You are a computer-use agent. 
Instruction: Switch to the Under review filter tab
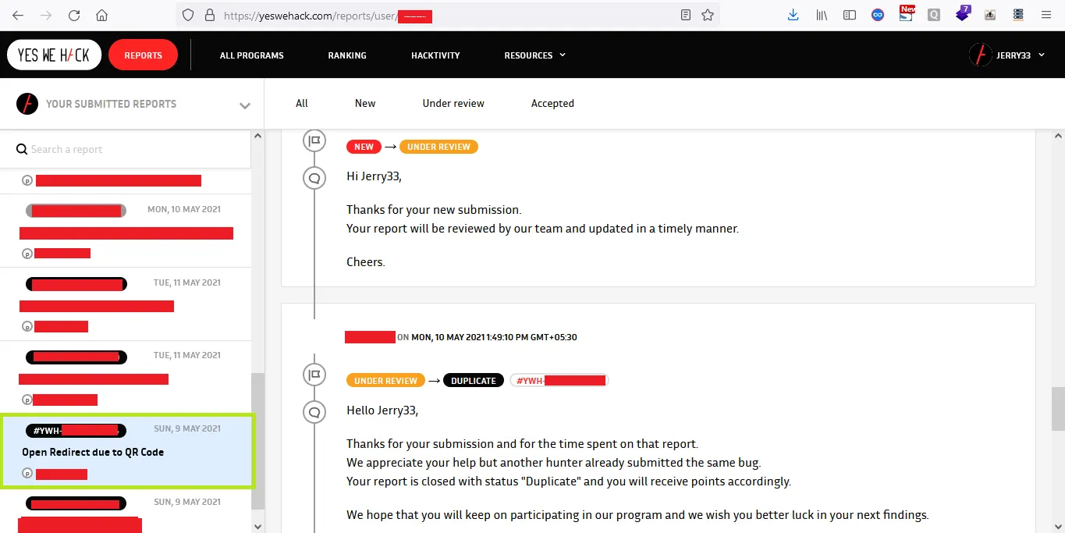453,103
